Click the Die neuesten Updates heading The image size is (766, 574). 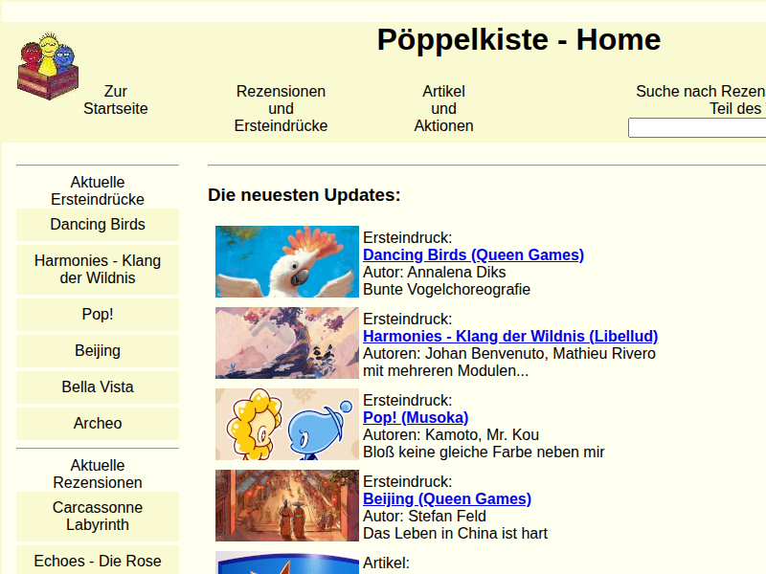(x=304, y=195)
